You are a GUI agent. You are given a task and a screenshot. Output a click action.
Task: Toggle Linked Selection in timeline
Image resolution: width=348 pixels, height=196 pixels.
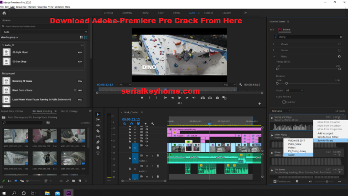tap(139, 123)
